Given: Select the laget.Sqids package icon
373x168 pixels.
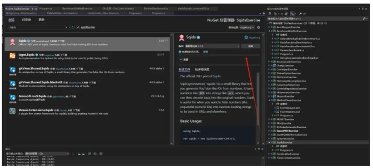Looking at the screenshot, I should tap(12, 56).
